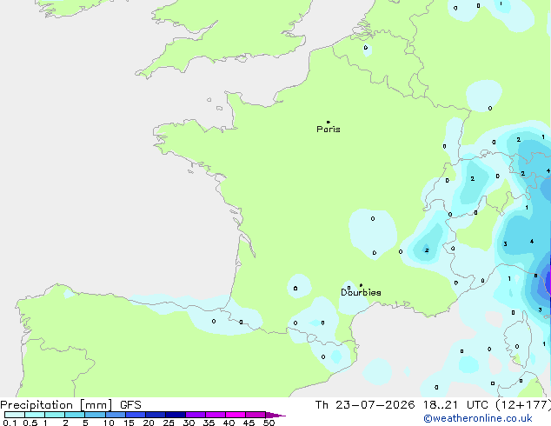Click the Paris city label
This screenshot has width=551, height=426.
[329, 130]
